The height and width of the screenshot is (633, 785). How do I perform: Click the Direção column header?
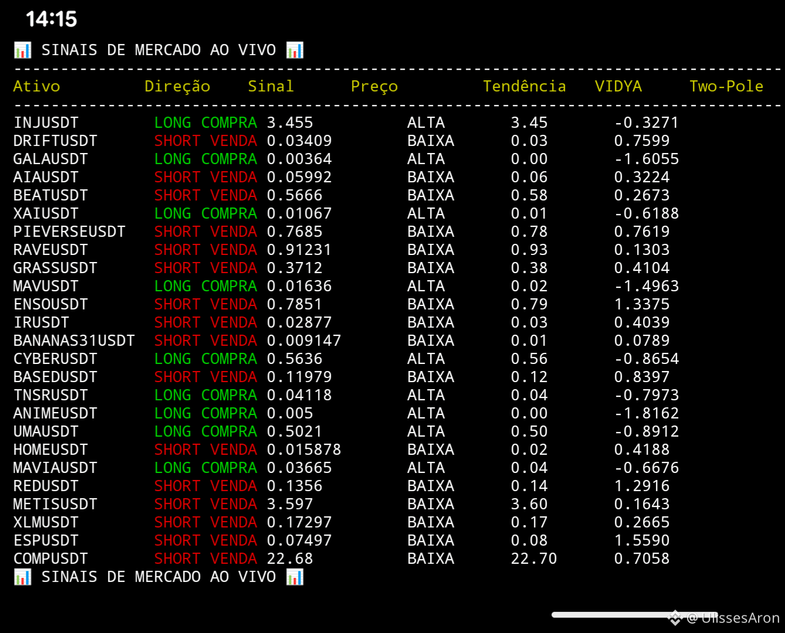177,86
